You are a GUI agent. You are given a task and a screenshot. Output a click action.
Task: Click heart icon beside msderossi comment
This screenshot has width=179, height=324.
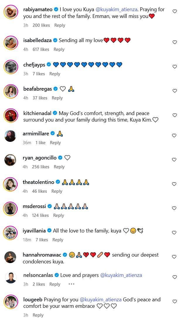pos(175,208)
